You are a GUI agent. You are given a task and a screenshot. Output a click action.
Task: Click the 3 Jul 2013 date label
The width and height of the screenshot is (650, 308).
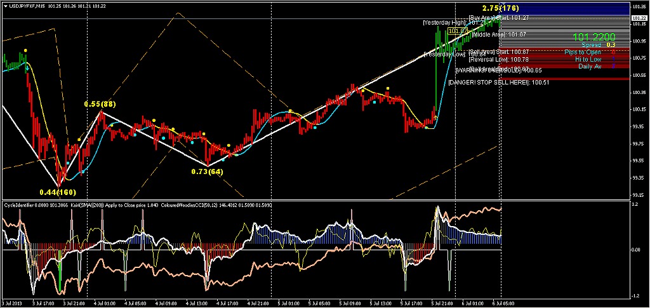pyautogui.click(x=12, y=303)
